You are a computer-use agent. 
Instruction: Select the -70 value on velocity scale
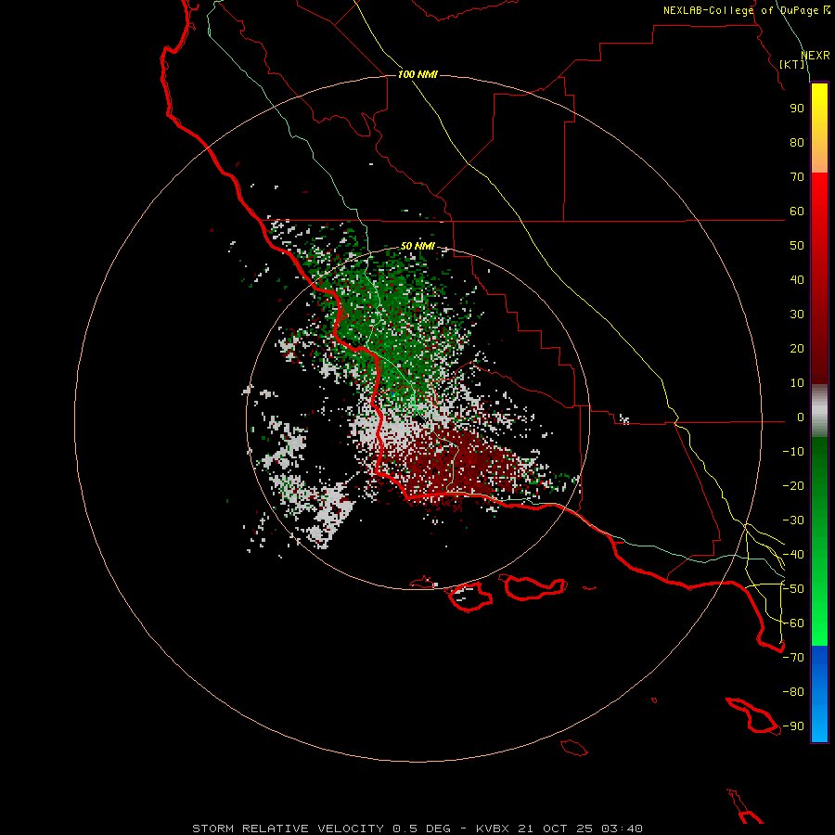pyautogui.click(x=793, y=658)
